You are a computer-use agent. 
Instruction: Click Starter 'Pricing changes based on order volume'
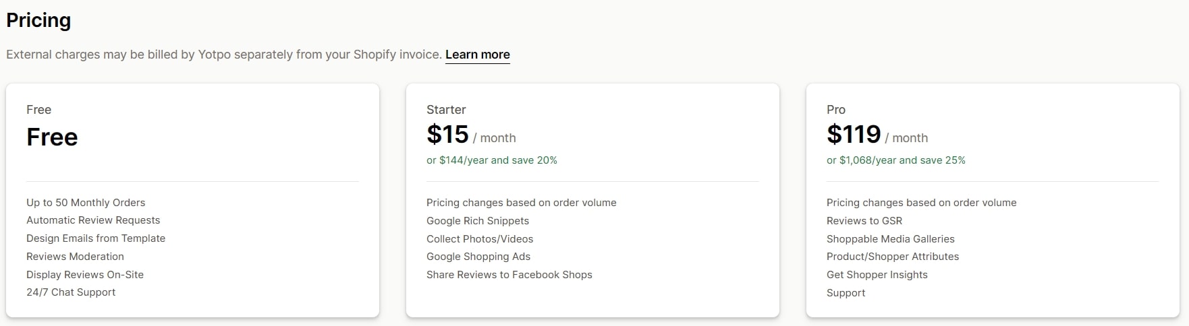522,203
